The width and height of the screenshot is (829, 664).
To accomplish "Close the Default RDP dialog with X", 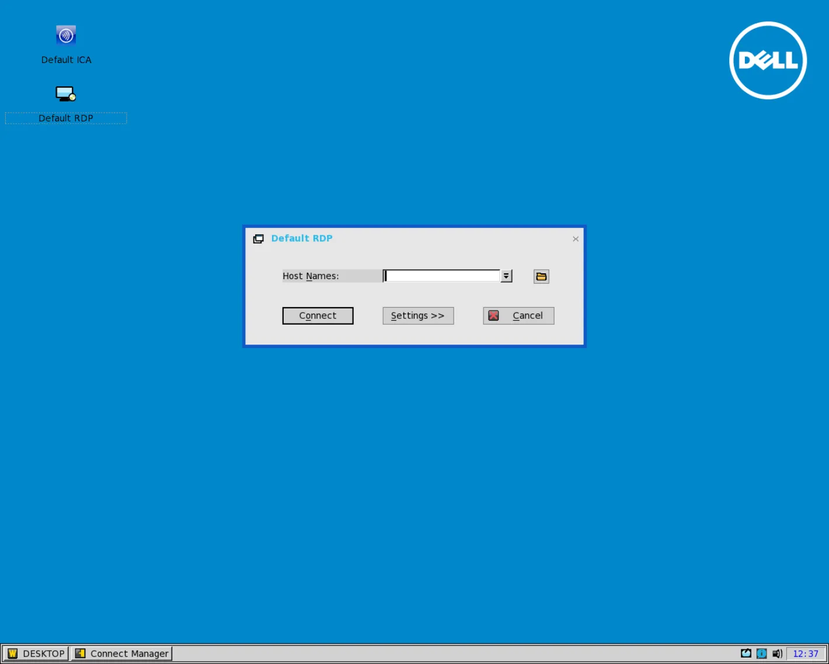I will [x=576, y=239].
